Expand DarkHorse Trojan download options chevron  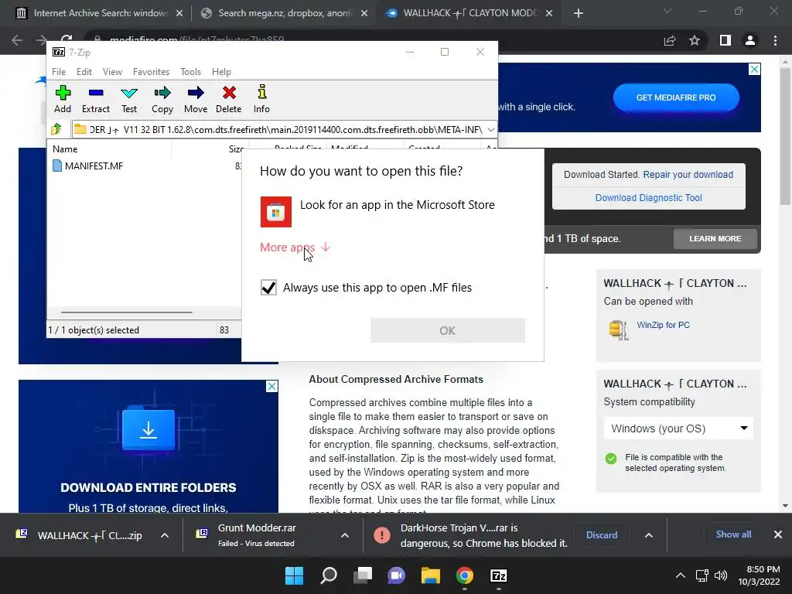click(649, 535)
